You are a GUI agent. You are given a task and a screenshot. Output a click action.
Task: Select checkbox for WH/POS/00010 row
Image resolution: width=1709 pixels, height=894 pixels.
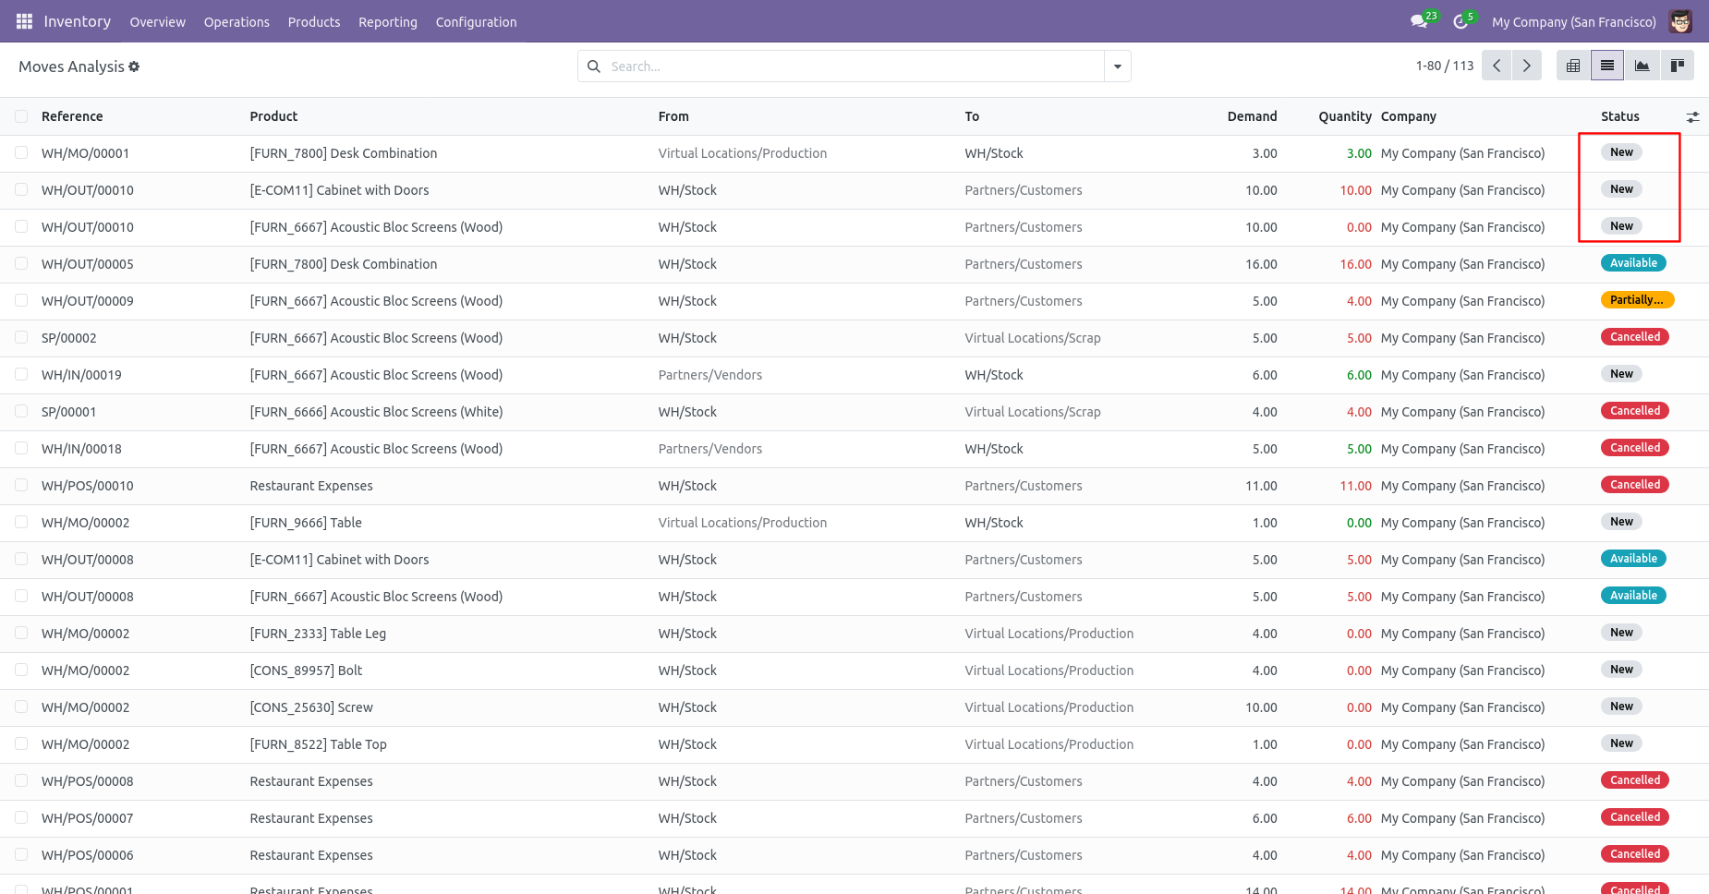coord(21,486)
